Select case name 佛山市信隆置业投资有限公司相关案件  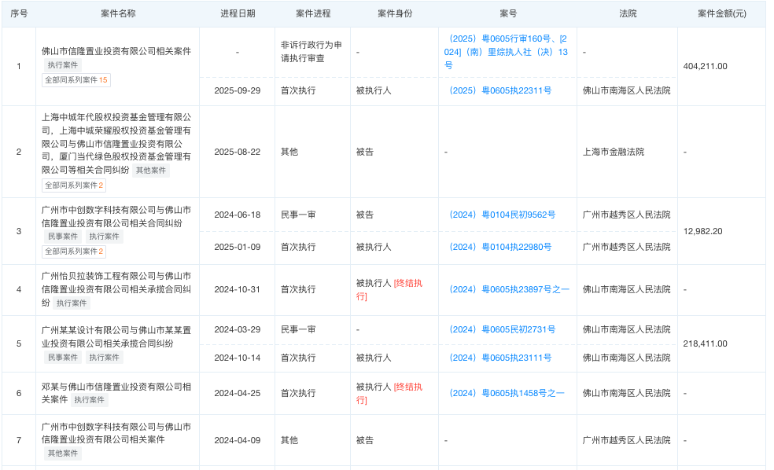pyautogui.click(x=116, y=51)
